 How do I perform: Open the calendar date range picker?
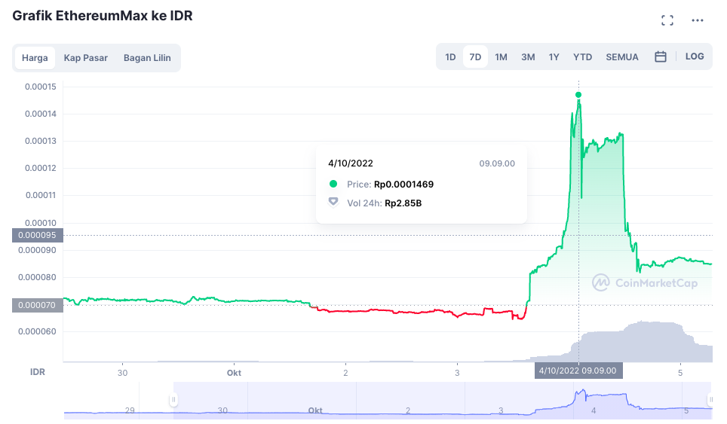point(660,57)
